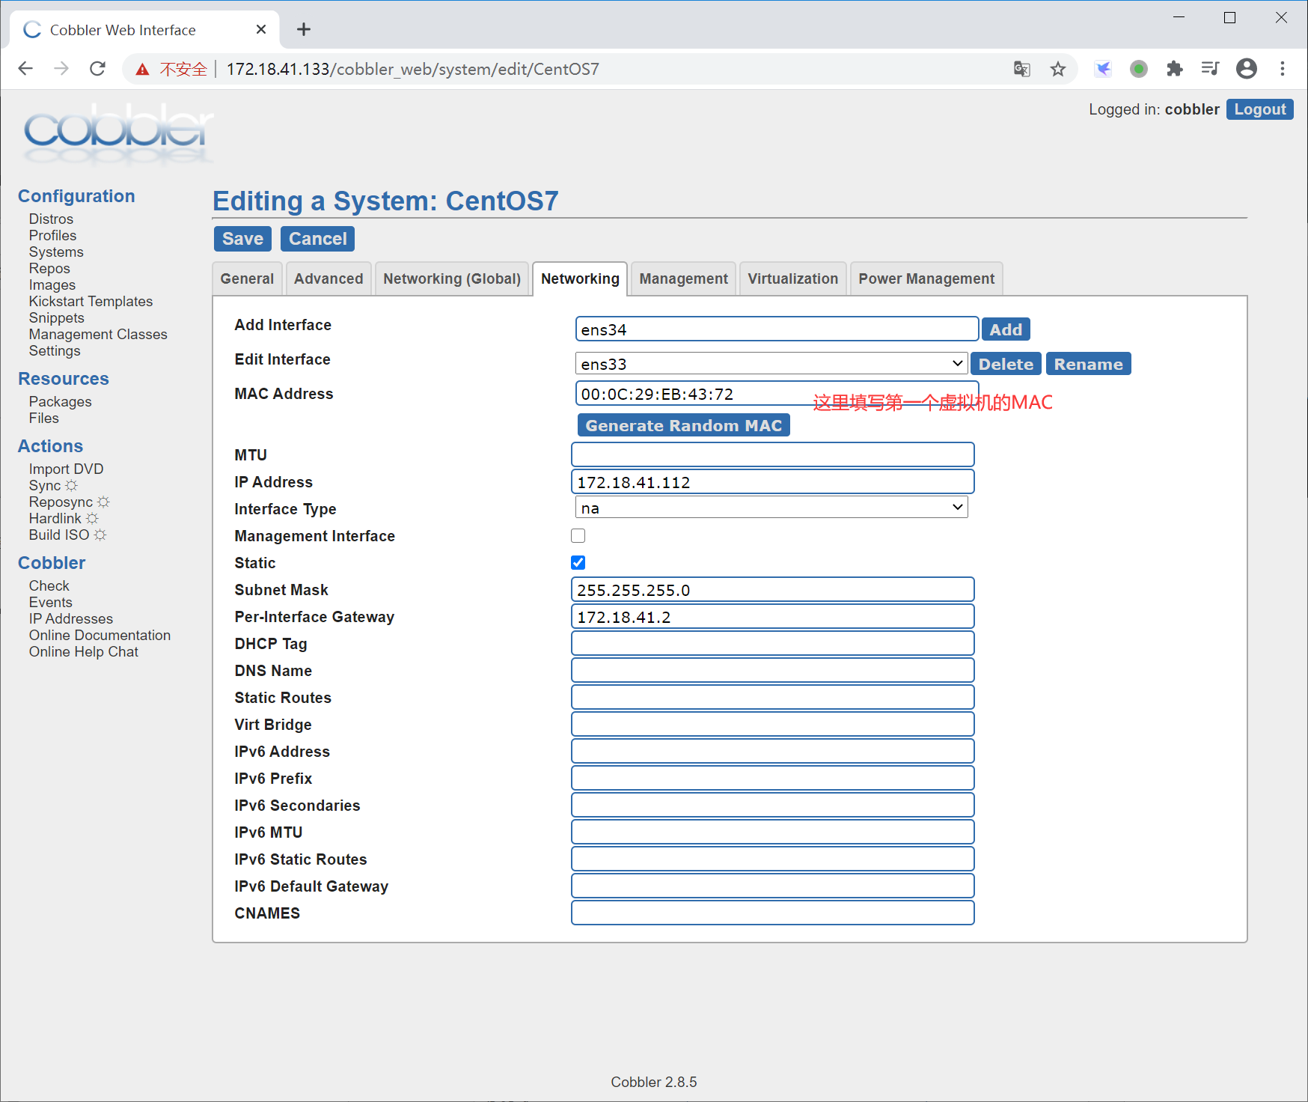Click the Save button
The image size is (1308, 1102).
pyautogui.click(x=242, y=239)
